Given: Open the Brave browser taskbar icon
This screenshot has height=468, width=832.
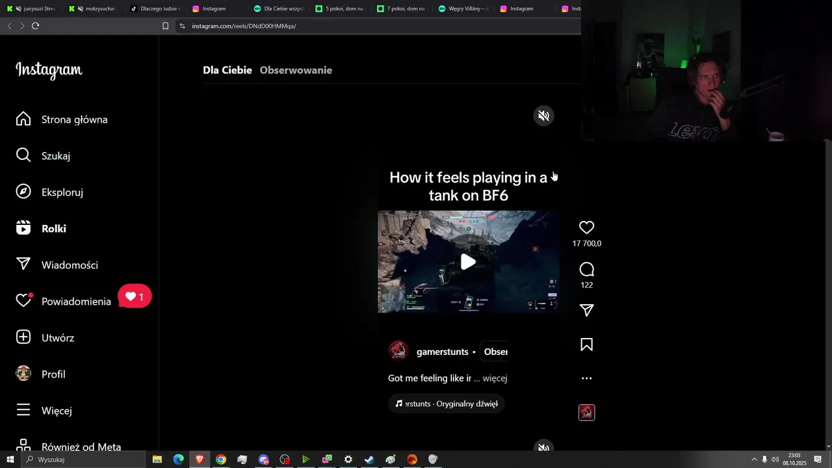Looking at the screenshot, I should [200, 460].
